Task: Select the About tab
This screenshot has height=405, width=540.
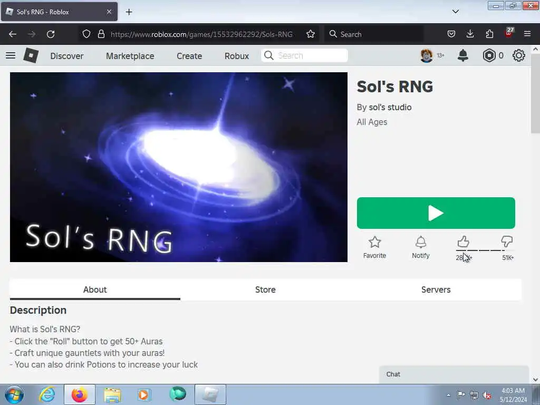Action: point(95,290)
